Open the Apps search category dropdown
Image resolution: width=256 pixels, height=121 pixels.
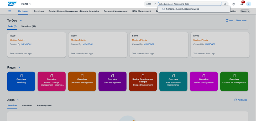coord(151,4)
